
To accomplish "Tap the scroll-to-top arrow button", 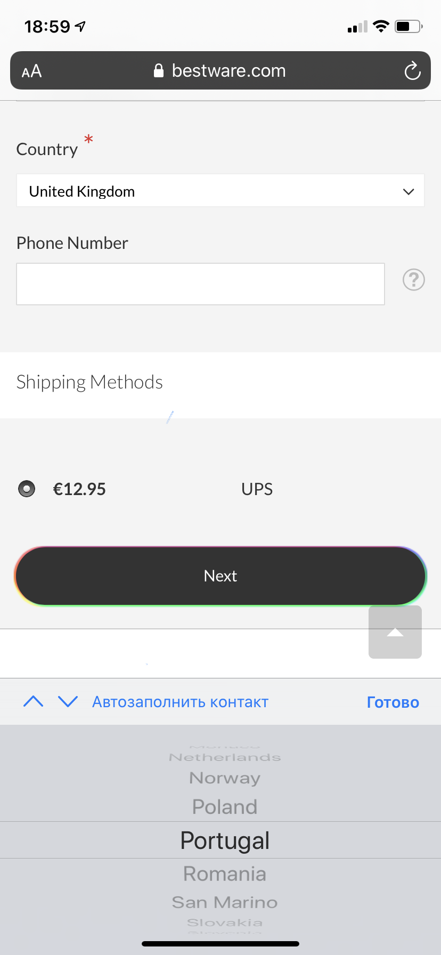I will pyautogui.click(x=395, y=632).
